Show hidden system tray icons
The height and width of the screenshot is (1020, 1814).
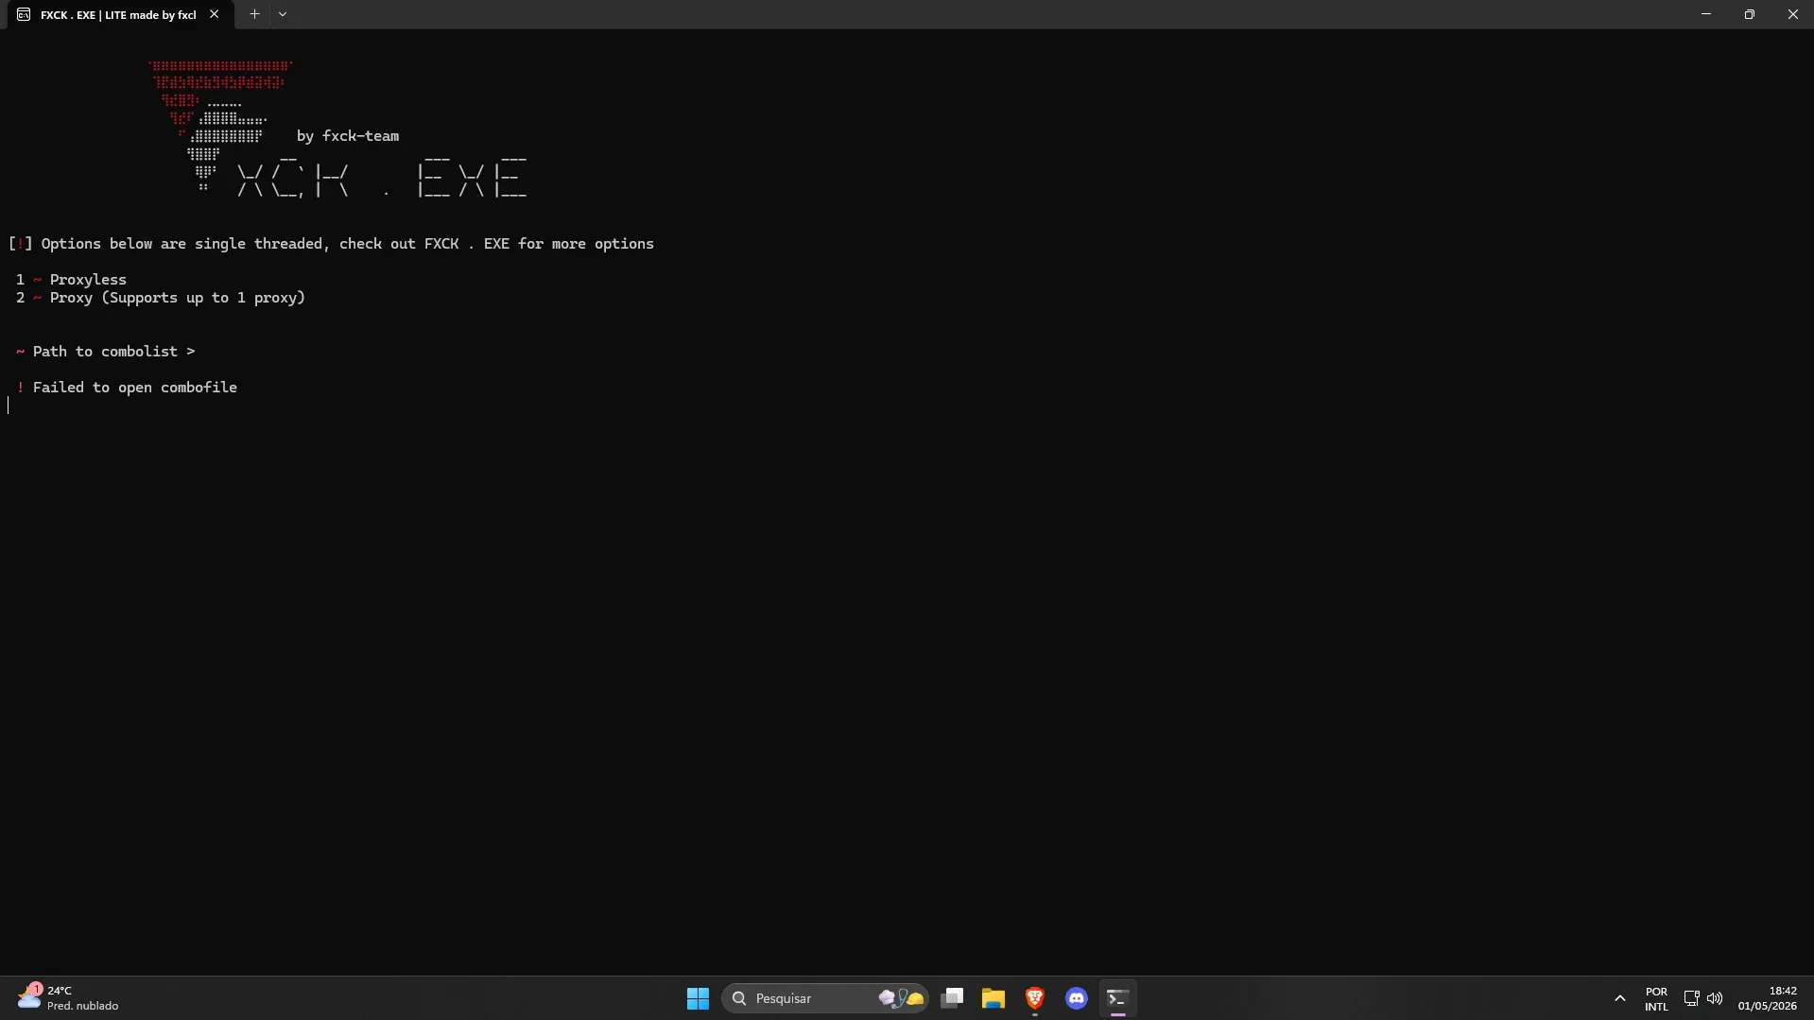pos(1619,998)
